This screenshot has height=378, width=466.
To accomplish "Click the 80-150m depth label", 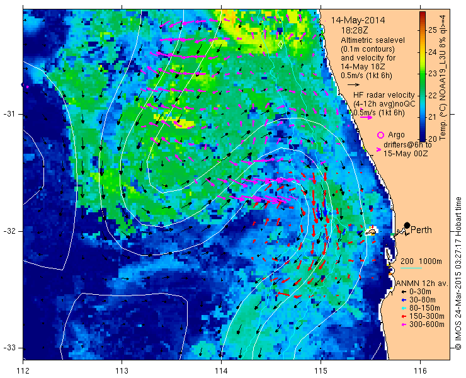I will (424, 308).
